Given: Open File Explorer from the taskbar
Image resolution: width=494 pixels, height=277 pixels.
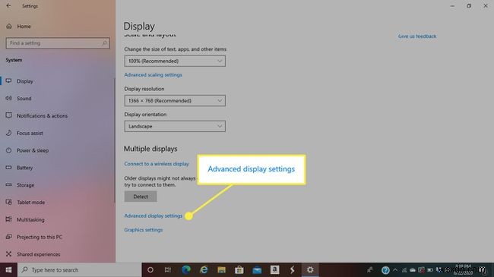Looking at the screenshot, I should pyautogui.click(x=221, y=269).
